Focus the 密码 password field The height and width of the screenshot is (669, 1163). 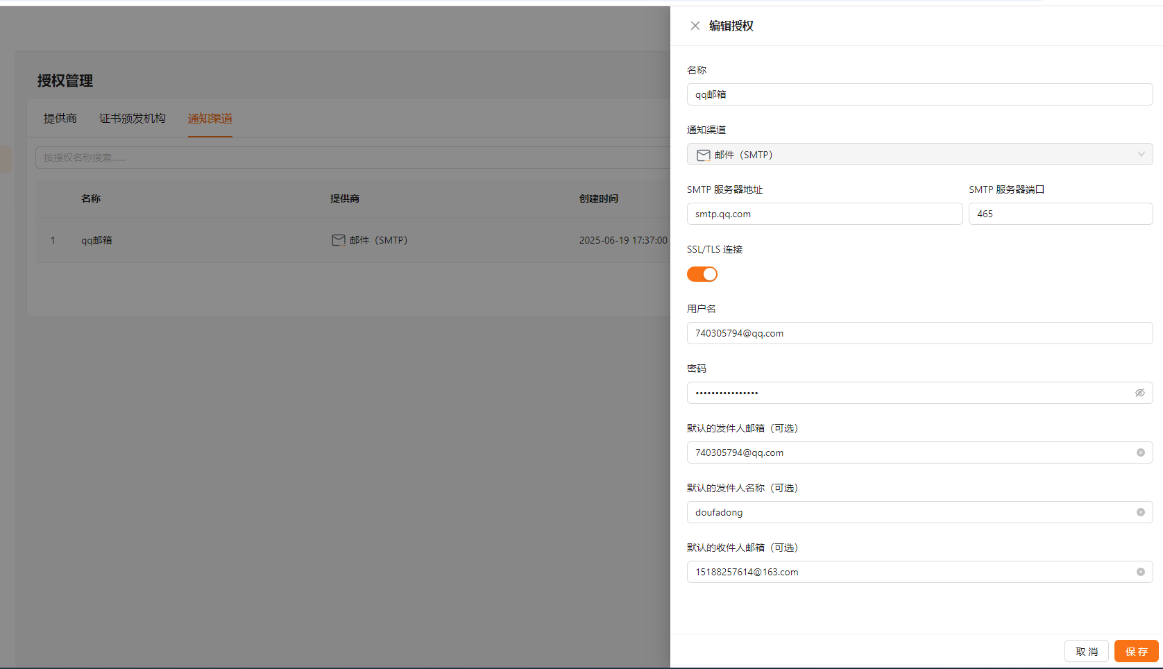[909, 393]
